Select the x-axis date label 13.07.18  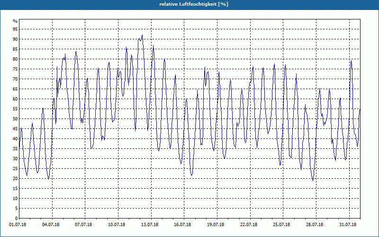coord(150,225)
